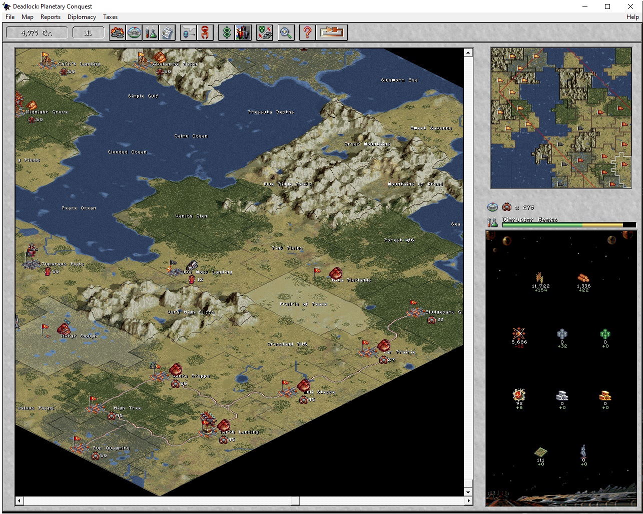Select the cannon unit at Uva Mosk Landing
Screen dimensions: 643x514
[191, 265]
